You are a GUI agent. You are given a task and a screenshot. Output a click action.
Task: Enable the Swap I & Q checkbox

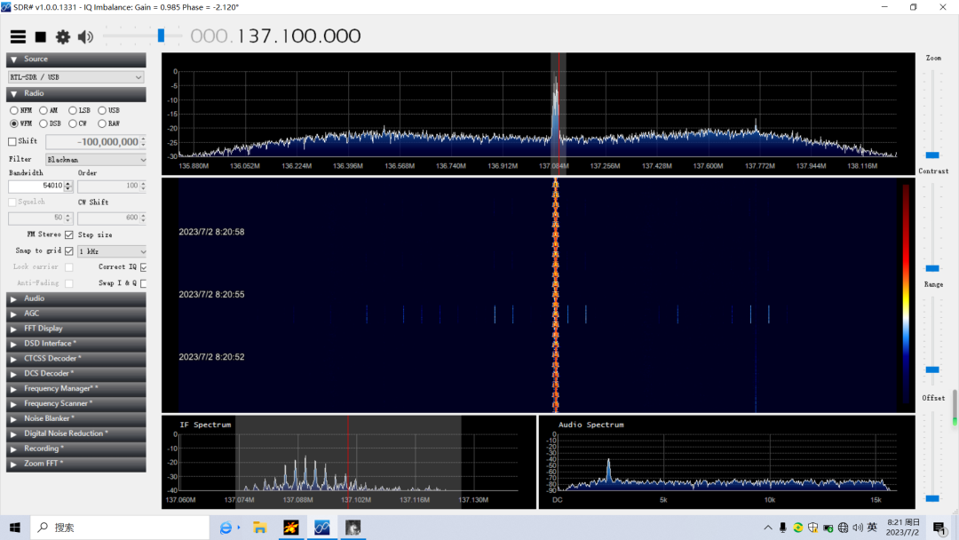(x=144, y=283)
